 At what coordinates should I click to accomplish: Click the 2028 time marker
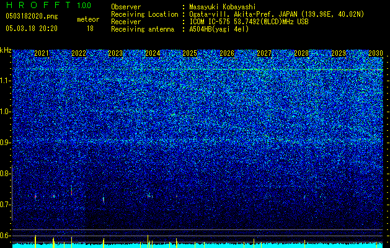[301, 53]
